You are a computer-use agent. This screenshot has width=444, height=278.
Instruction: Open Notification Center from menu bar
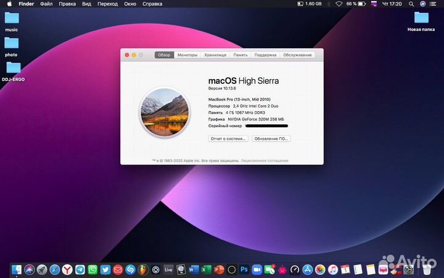(433, 4)
